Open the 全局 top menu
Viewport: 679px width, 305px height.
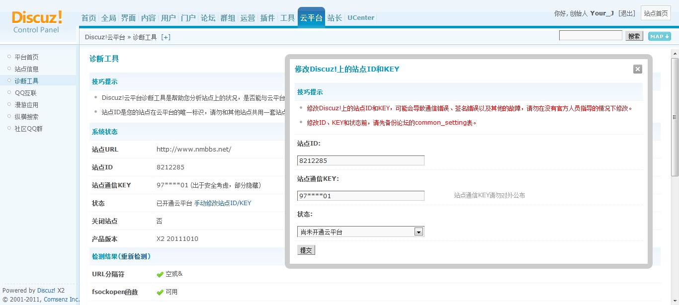(108, 18)
